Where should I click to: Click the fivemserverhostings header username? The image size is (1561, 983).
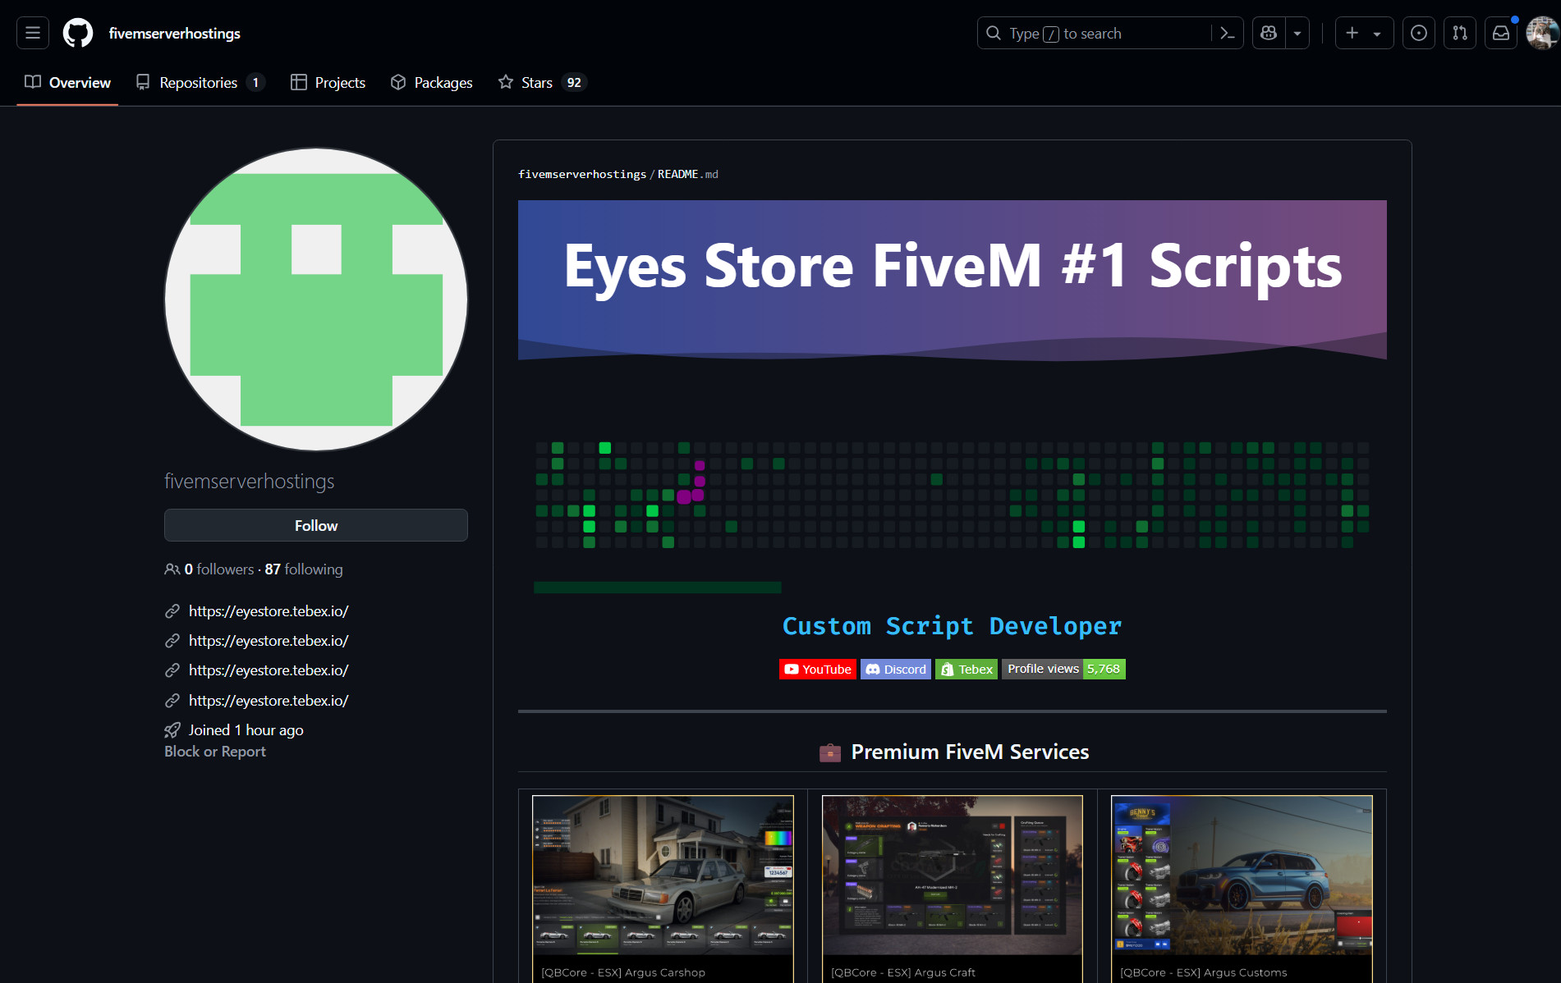[x=175, y=33]
